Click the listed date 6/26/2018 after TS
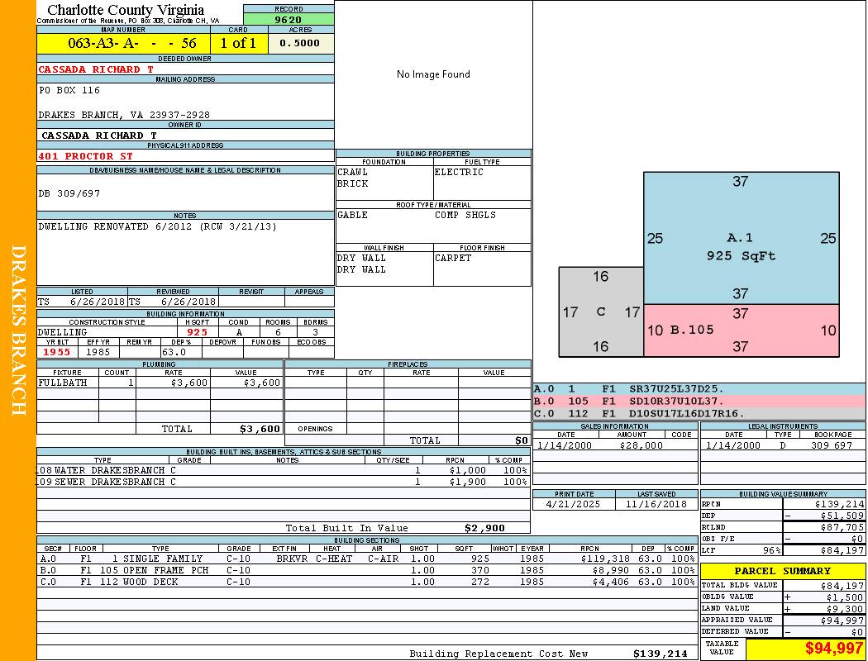868x661 pixels. pos(98,302)
